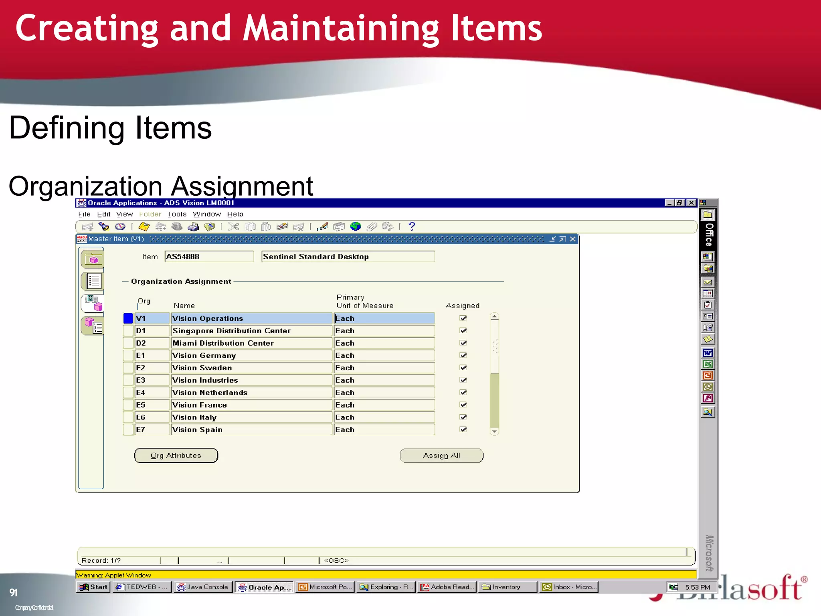Click the Translations globe icon
This screenshot has height=616, width=821.
[x=355, y=227]
